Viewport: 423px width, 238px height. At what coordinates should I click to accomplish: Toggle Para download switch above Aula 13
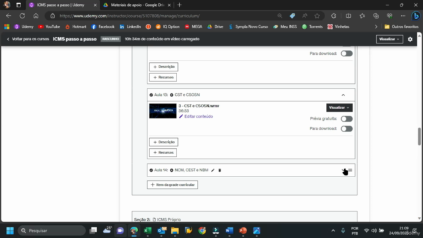coord(346,54)
